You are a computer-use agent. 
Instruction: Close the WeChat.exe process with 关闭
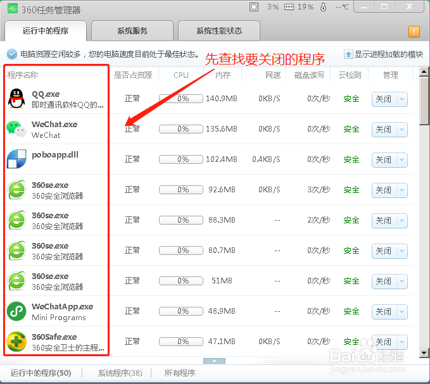[x=384, y=129]
